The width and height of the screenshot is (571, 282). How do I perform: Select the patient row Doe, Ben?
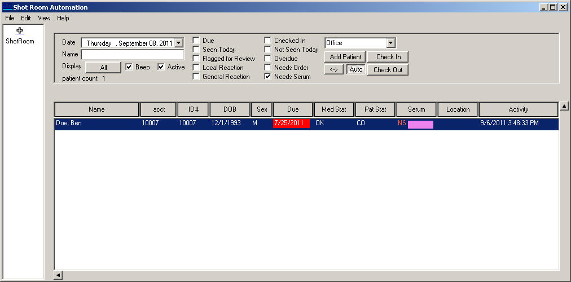(306, 124)
